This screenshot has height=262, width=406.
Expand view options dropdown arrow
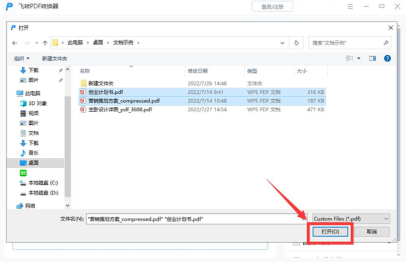359,59
